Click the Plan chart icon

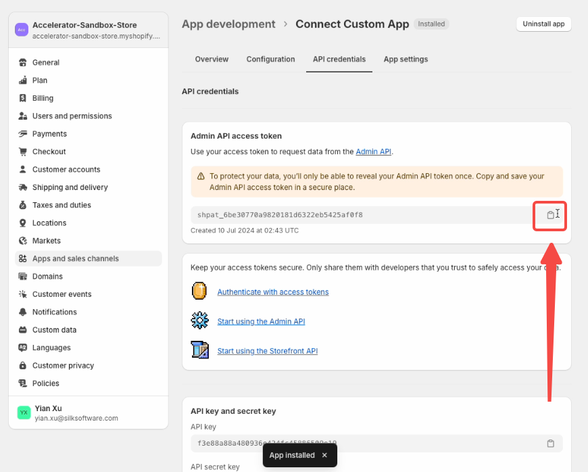click(x=23, y=80)
